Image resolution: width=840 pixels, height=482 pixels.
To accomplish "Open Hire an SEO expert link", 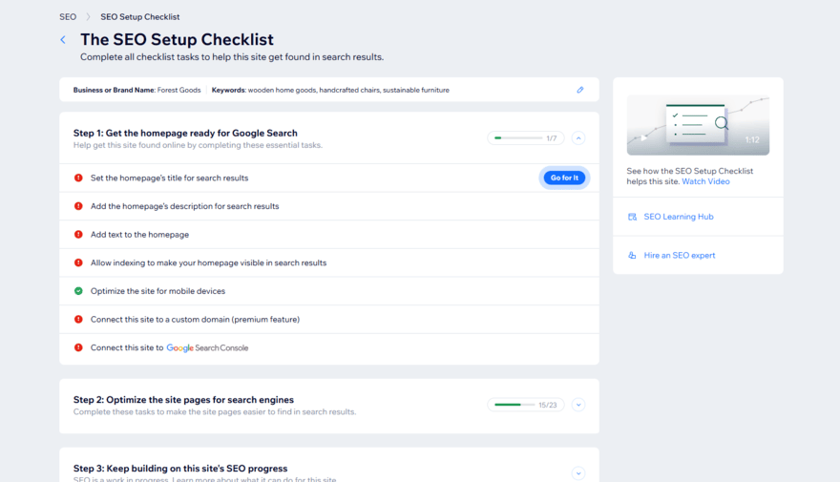I will tap(680, 256).
